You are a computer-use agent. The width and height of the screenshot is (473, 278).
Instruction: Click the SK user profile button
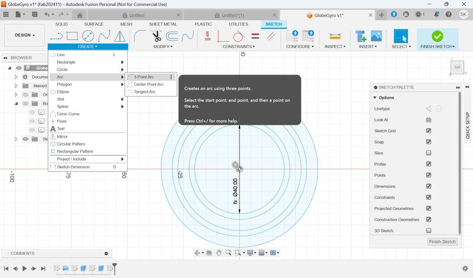463,14
